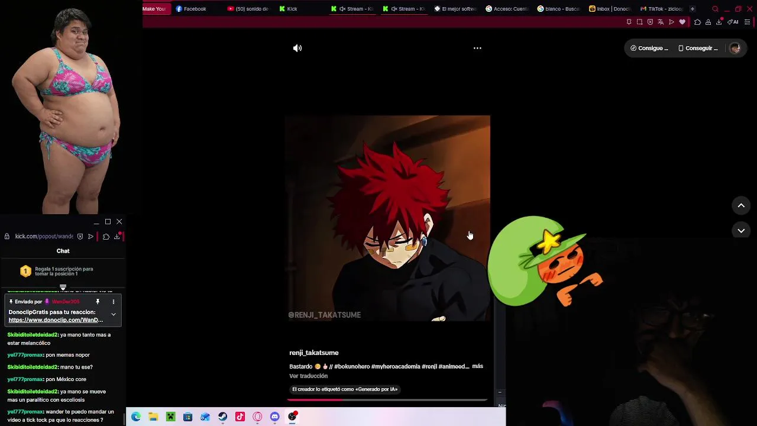Go to next TikTok video arrow
Screen dimensions: 757x426
pos(741,231)
